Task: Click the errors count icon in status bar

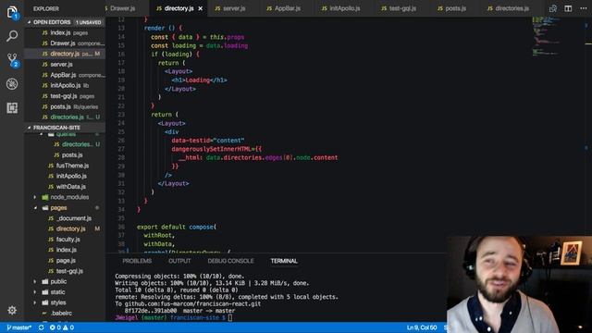Action: 55,327
